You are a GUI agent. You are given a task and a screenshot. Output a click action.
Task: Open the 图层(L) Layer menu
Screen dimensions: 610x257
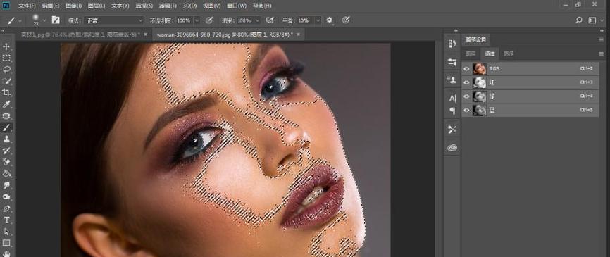(x=97, y=6)
